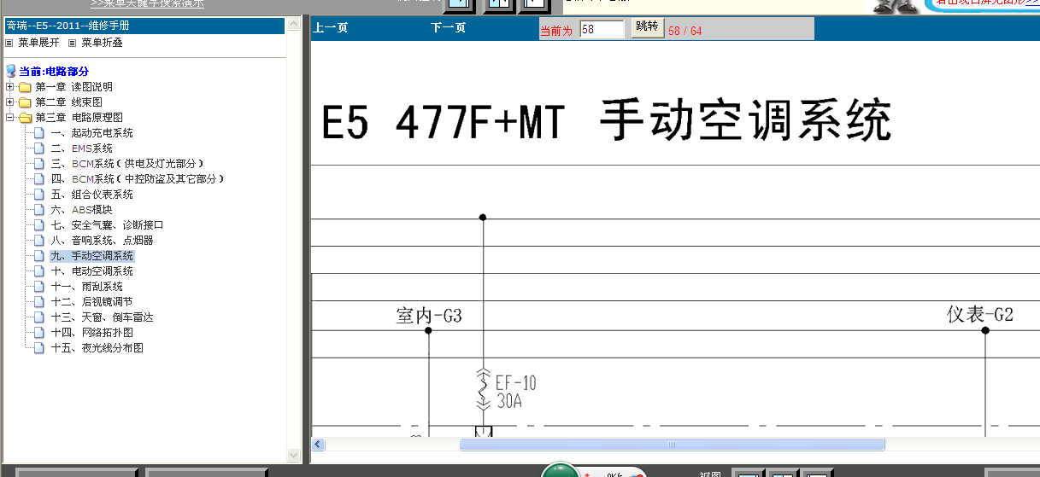Open 十二、后视镜调节

(x=91, y=302)
